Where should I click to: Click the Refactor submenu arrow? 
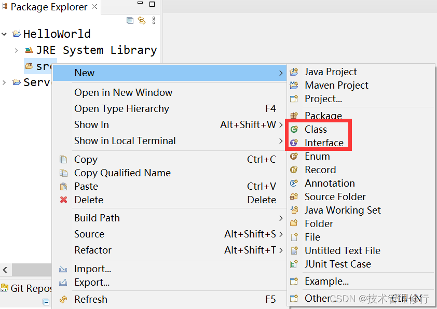click(281, 250)
